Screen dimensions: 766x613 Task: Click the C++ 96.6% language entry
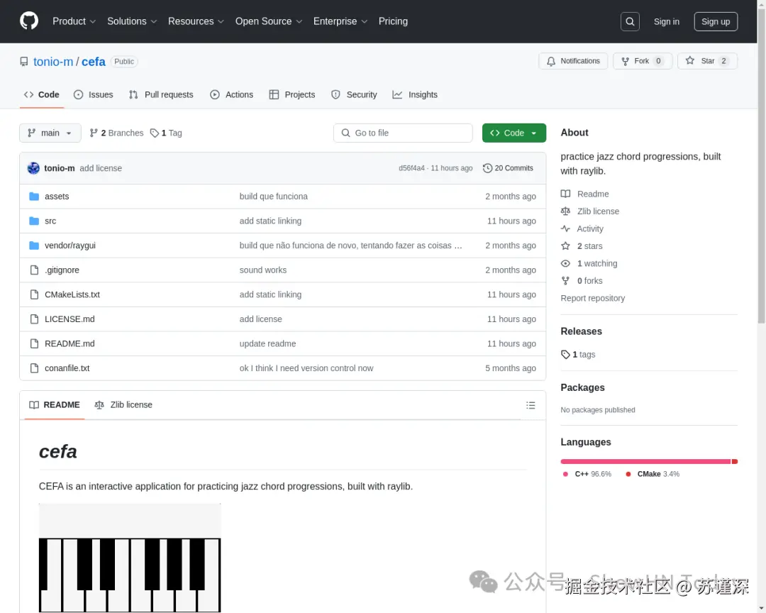587,474
